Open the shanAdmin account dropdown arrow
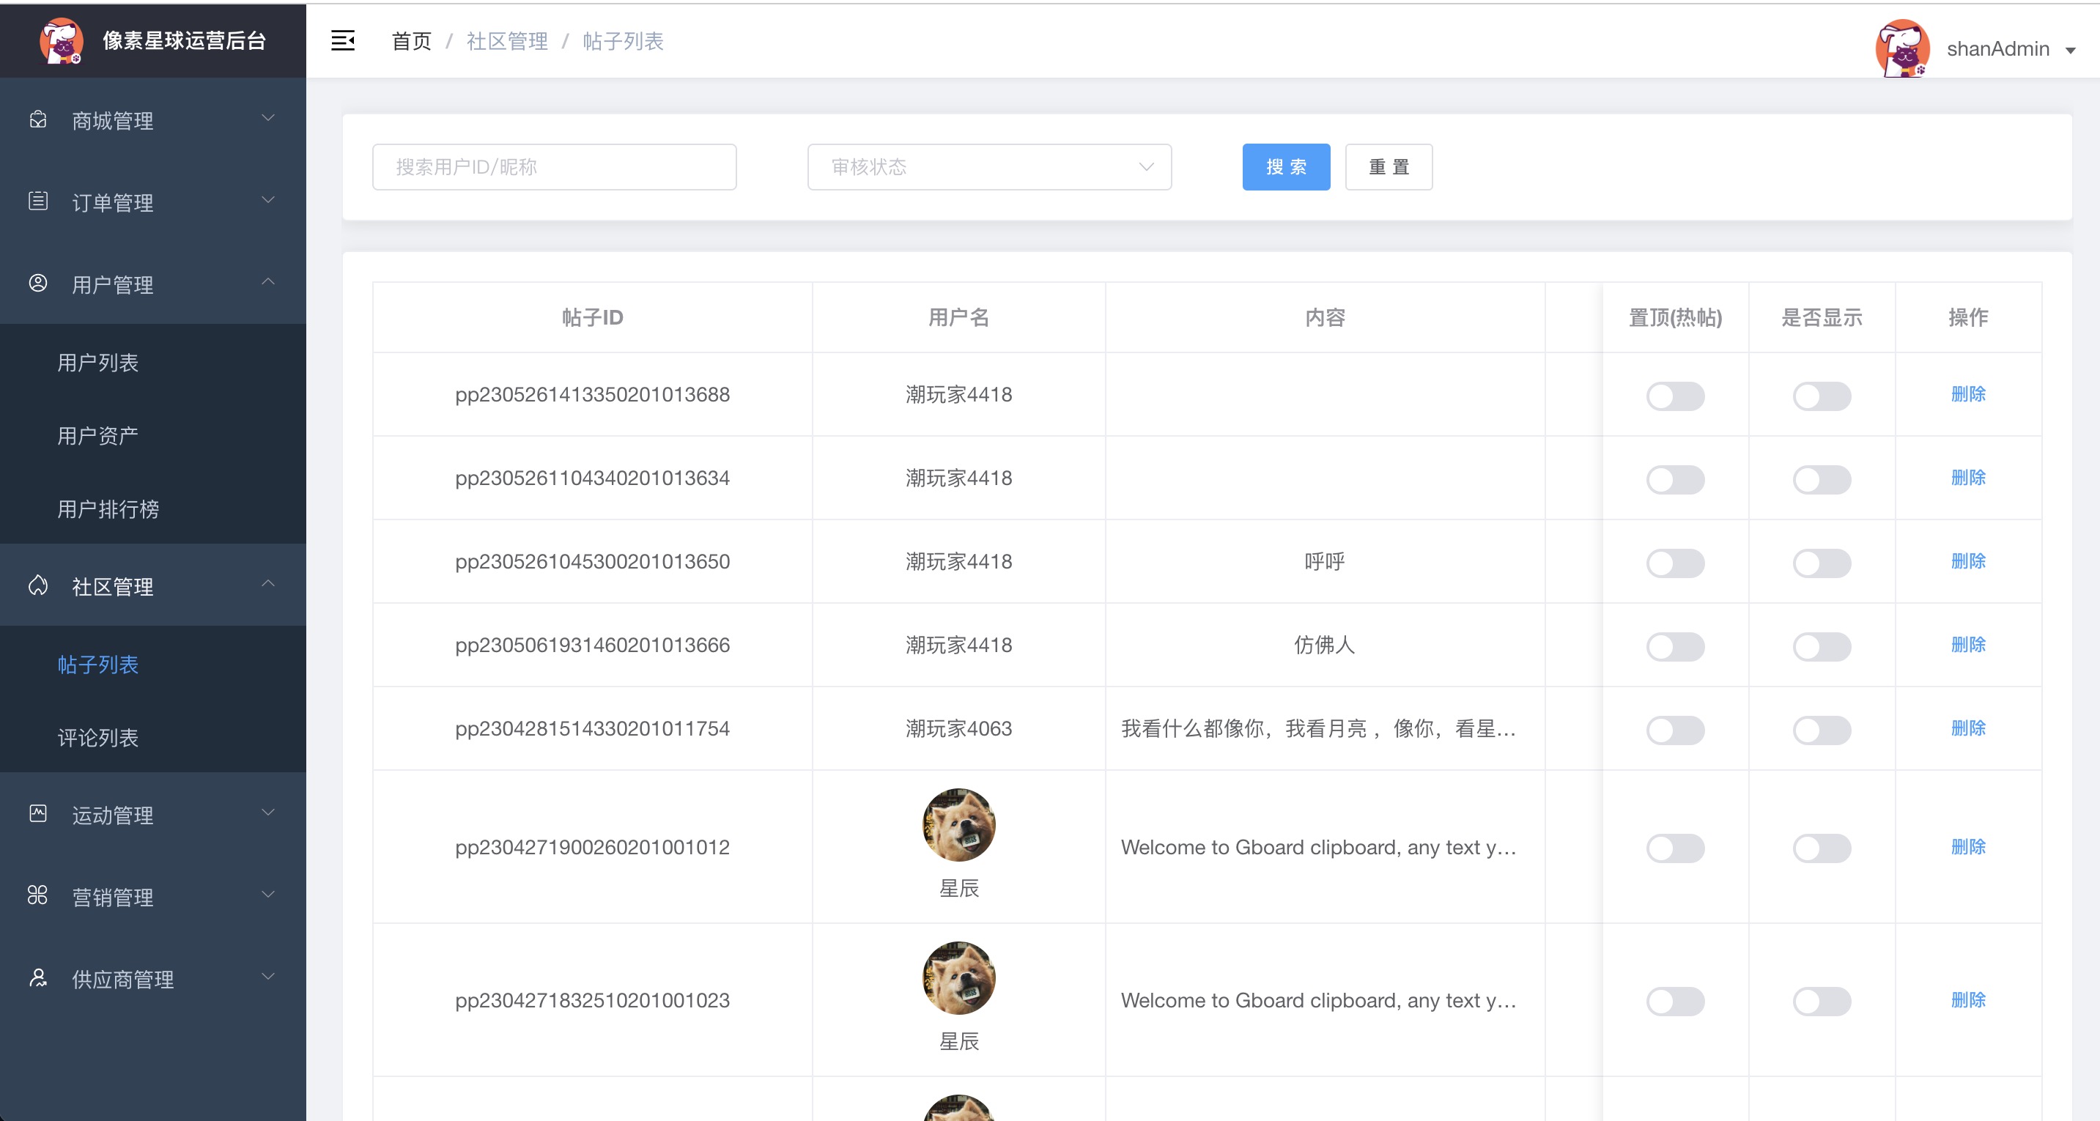The image size is (2100, 1121). [x=2071, y=51]
